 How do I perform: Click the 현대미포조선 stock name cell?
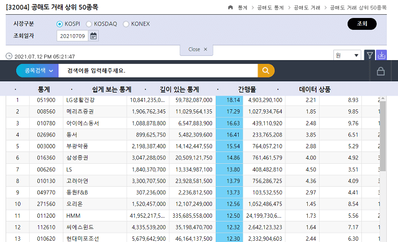95,238
